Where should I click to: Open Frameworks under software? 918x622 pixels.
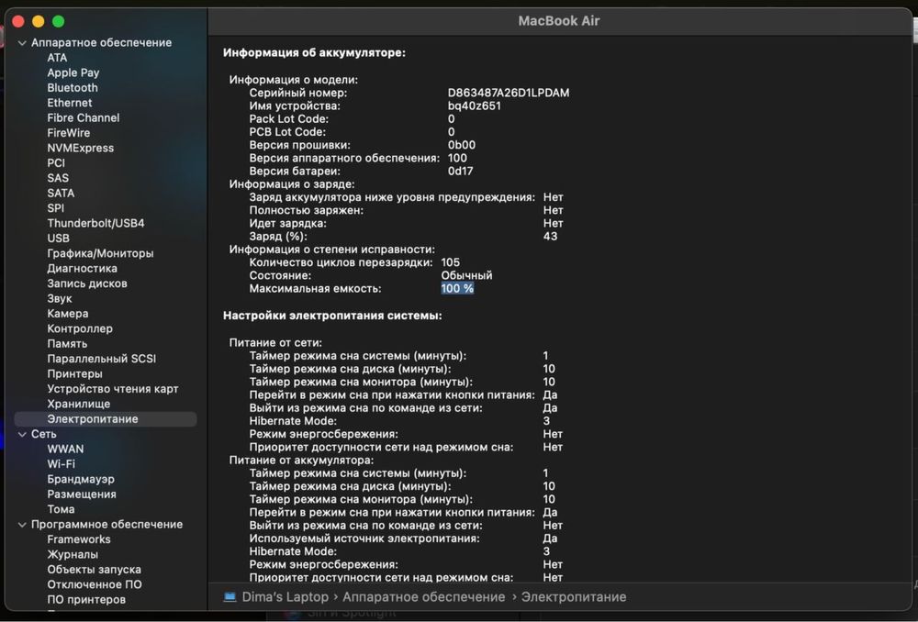click(78, 539)
